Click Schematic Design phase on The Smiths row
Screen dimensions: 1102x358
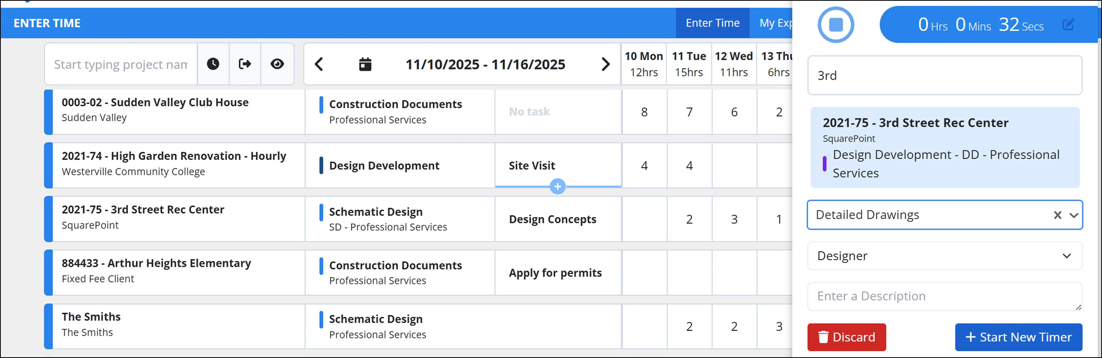tap(400, 326)
